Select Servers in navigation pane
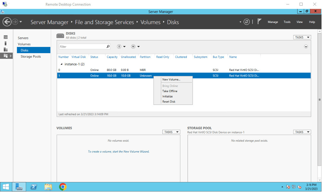This screenshot has height=193, width=323. pos(23,38)
